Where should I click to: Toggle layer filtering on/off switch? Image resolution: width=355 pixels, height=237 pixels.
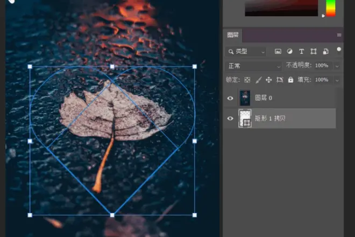(339, 51)
